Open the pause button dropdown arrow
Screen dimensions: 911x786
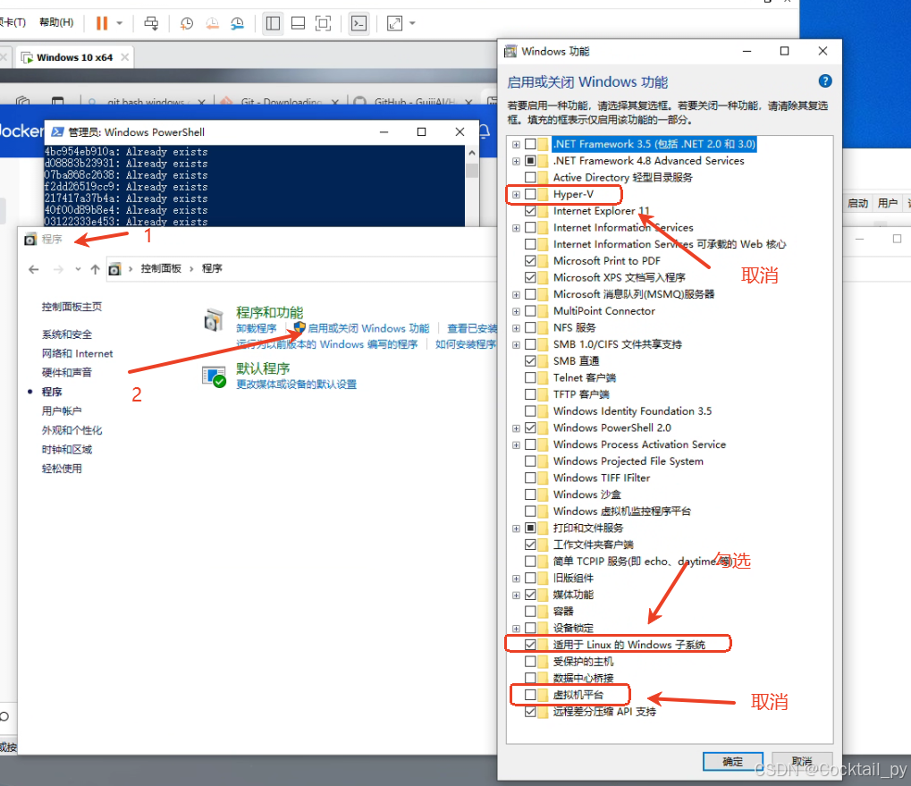point(120,23)
